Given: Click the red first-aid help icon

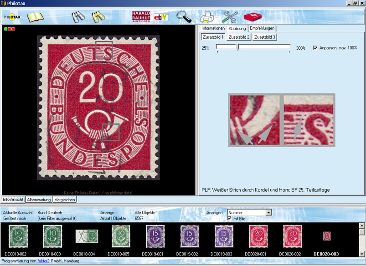Looking at the screenshot, I should [x=253, y=17].
